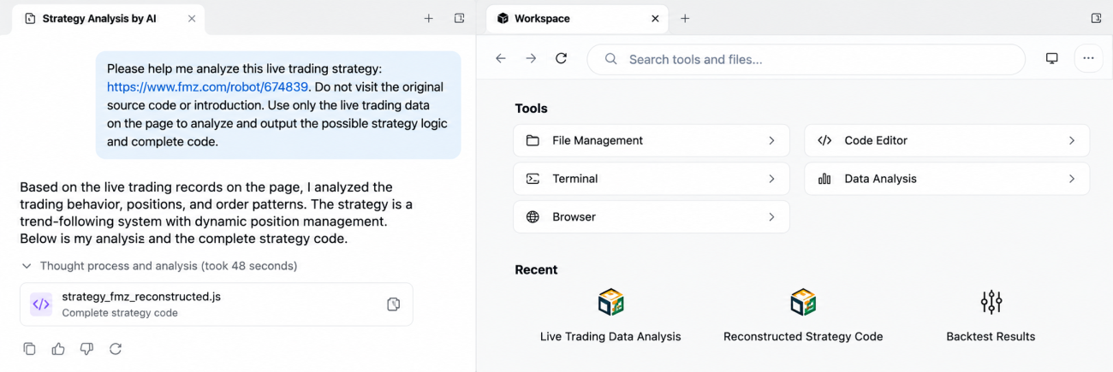Open strategy_fmz_reconstructed.js file card

217,304
